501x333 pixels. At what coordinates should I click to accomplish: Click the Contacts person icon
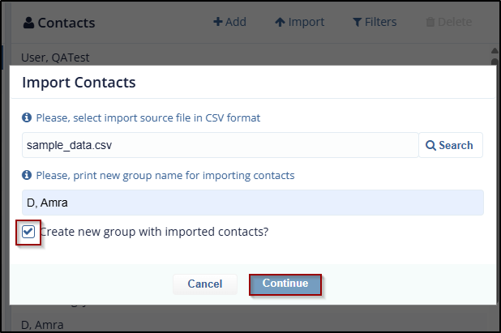(x=28, y=23)
